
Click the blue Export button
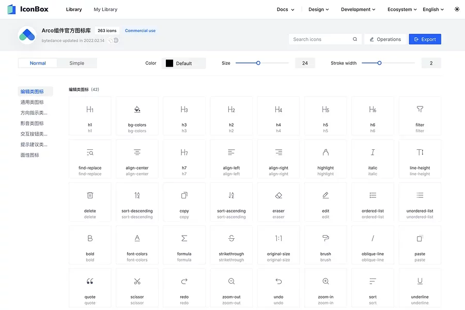point(425,39)
